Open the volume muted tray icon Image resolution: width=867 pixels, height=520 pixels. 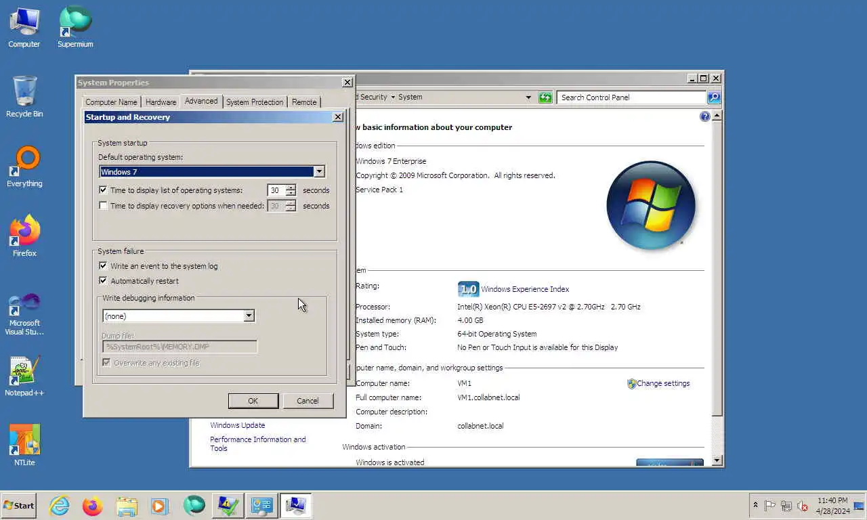coord(803,506)
